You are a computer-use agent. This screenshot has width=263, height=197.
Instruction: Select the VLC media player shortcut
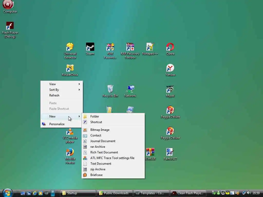tap(70, 136)
